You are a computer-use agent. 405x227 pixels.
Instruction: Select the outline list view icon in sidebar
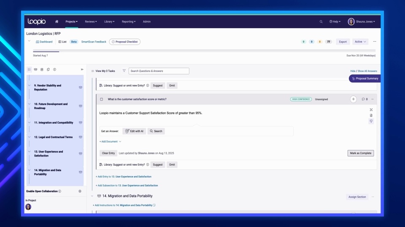click(29, 69)
